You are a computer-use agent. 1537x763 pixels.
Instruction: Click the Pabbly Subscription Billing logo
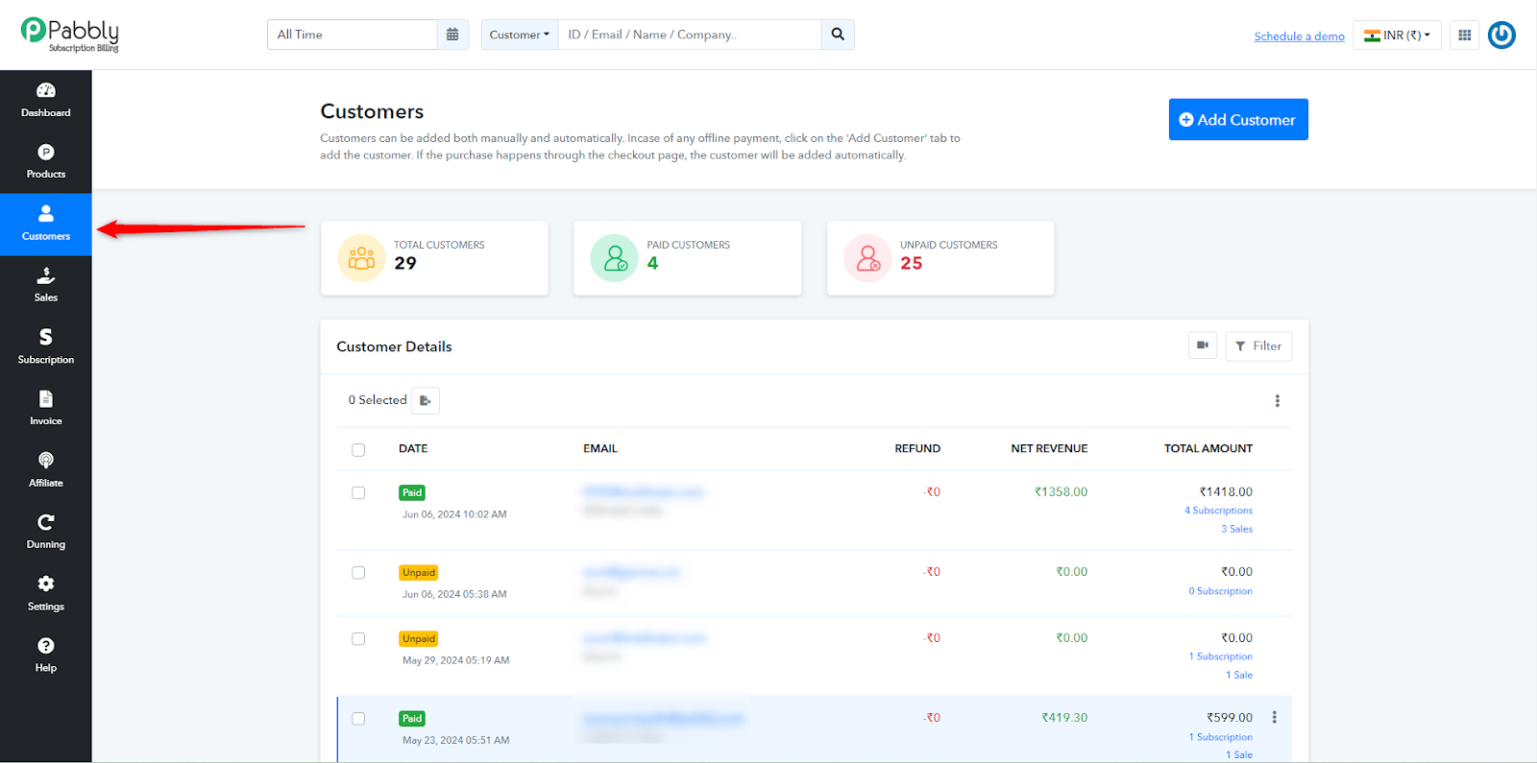point(70,36)
